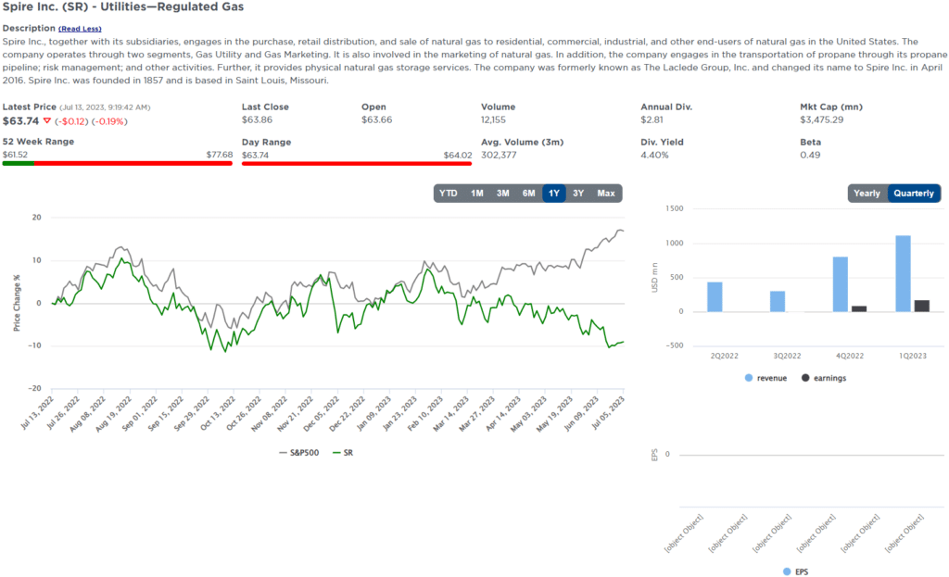Switch chart to 1M range
949x577 pixels.
[x=477, y=194]
